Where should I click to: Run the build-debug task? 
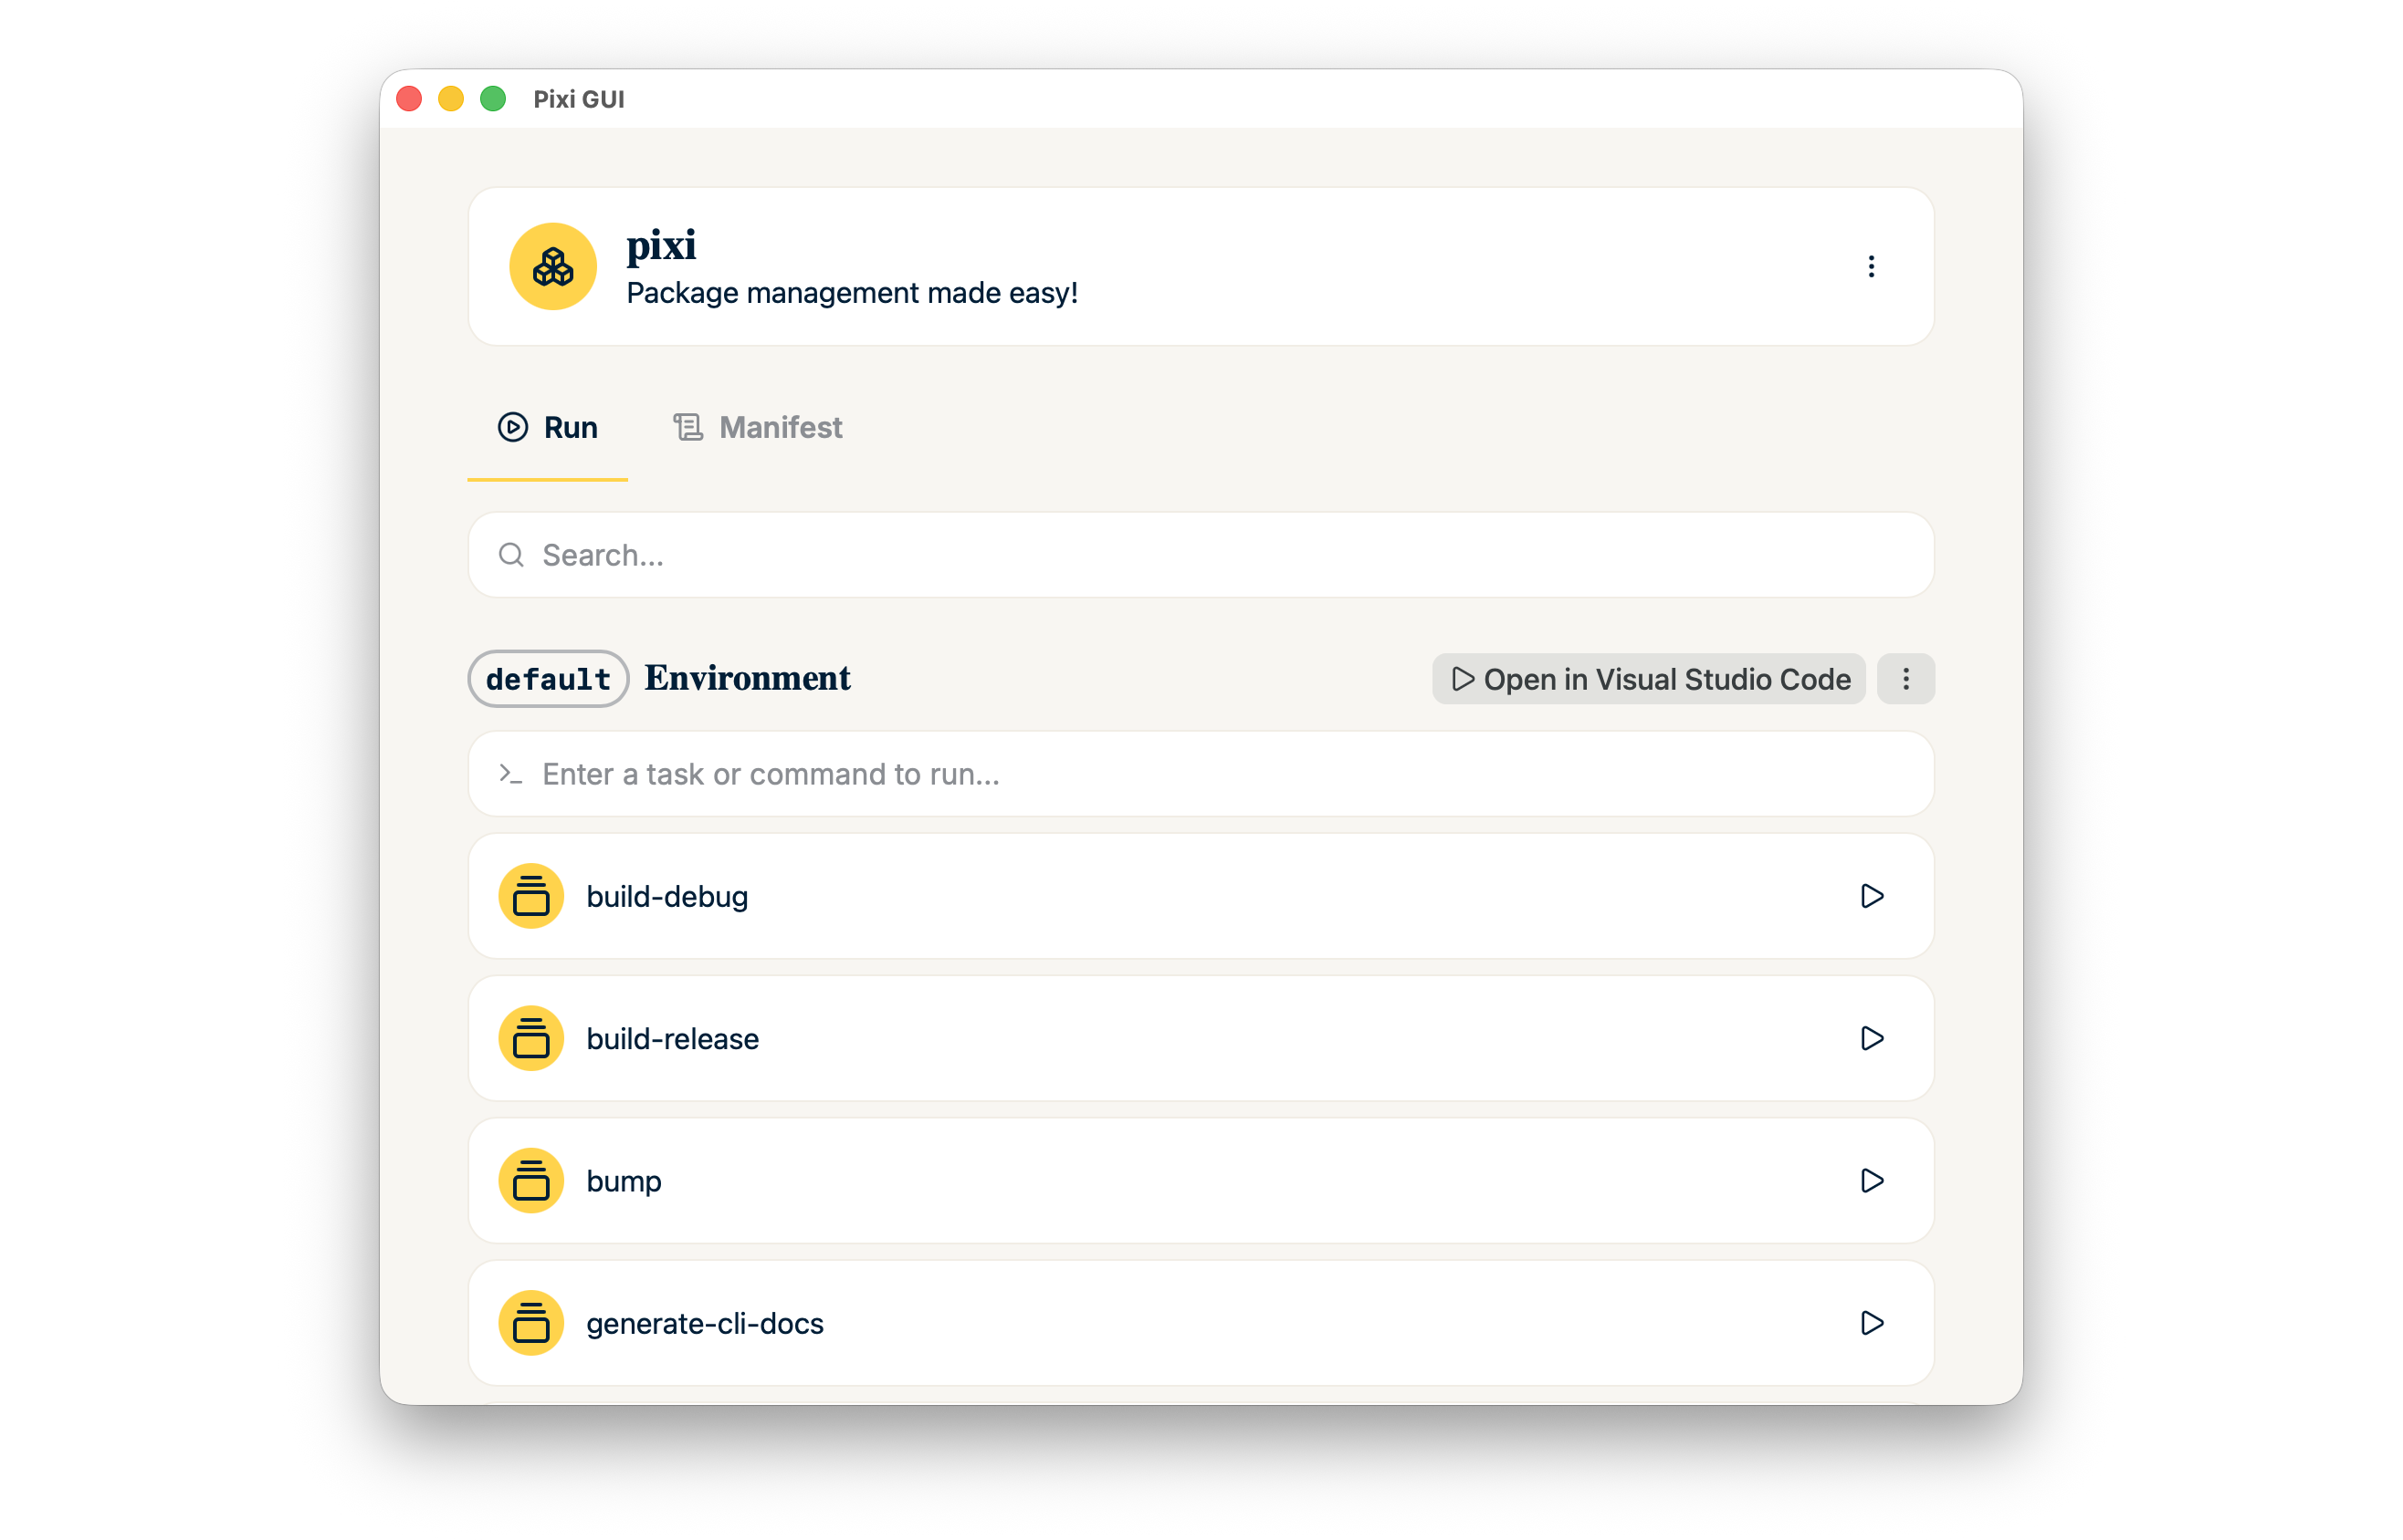(x=1872, y=896)
